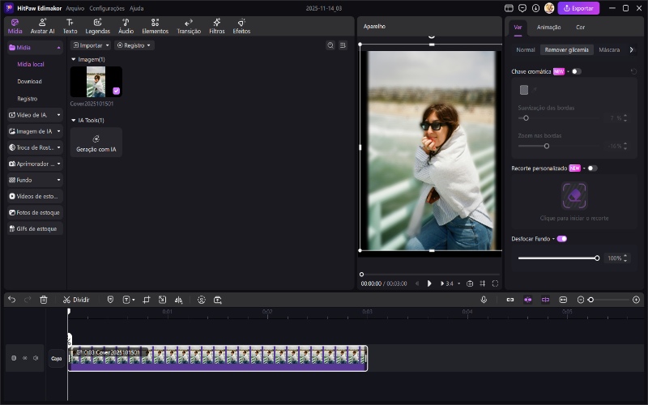Mute the timeline track speaker icon
The image size is (648, 405).
tap(36, 358)
